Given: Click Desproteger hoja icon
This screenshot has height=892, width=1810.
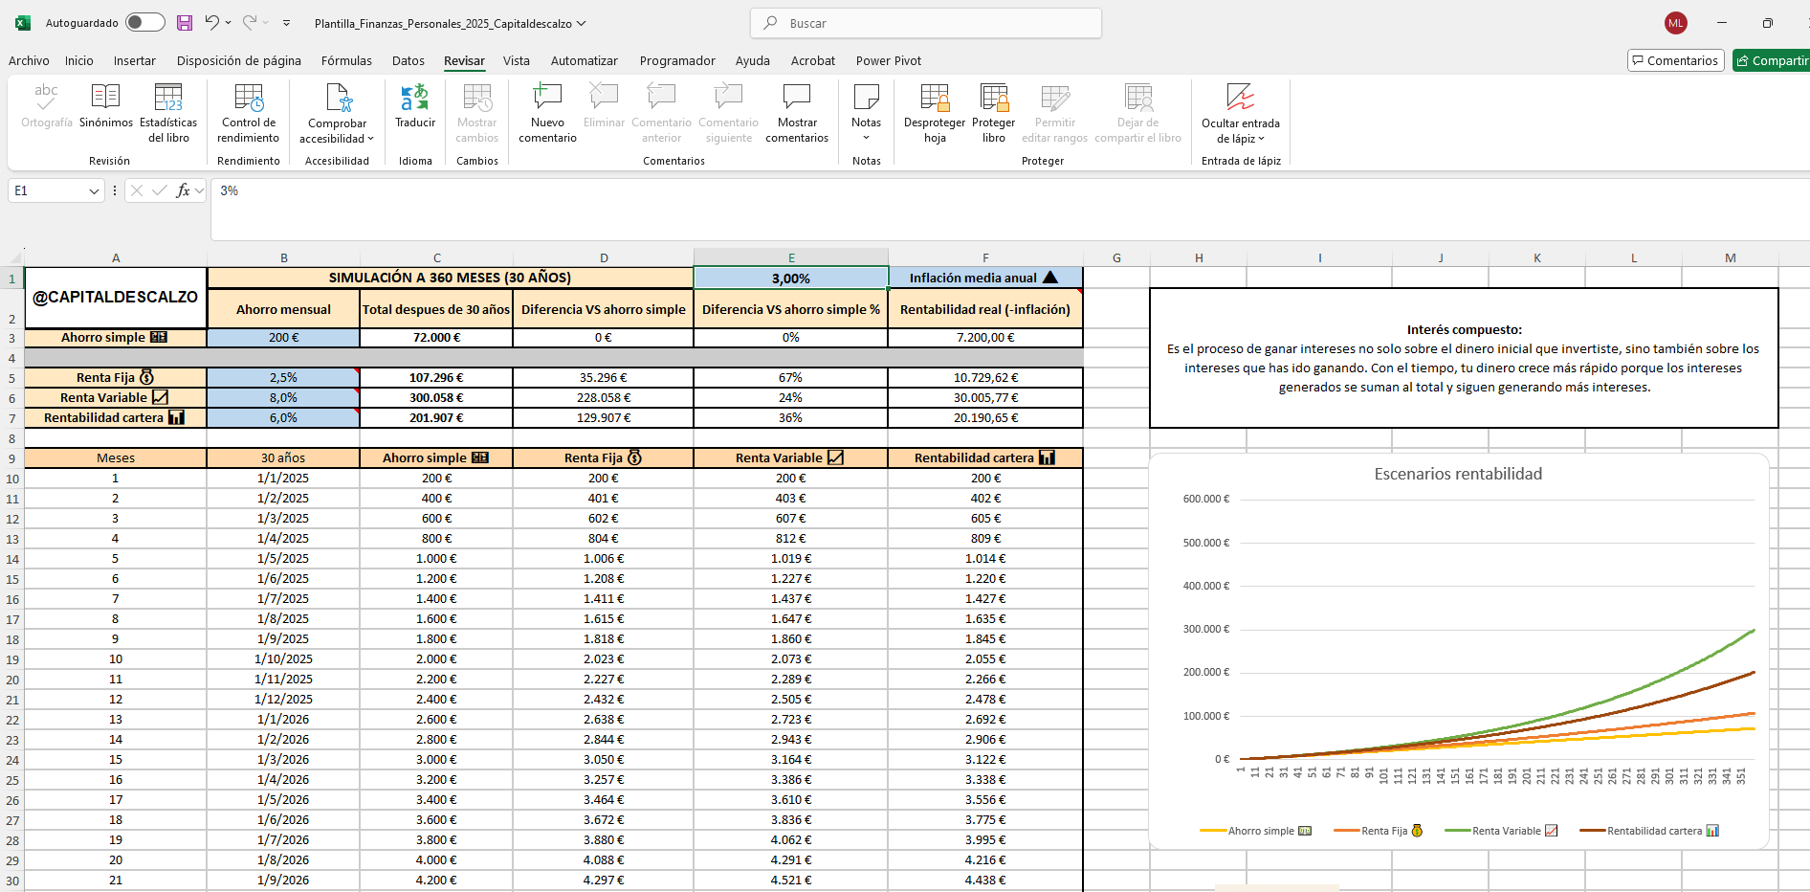Looking at the screenshot, I should (934, 98).
